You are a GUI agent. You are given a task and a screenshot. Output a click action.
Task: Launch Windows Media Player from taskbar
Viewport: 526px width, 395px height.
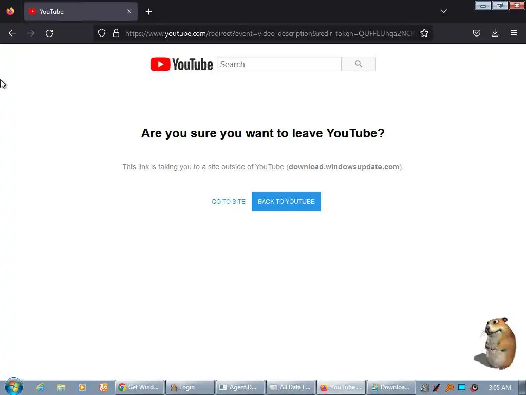click(82, 387)
